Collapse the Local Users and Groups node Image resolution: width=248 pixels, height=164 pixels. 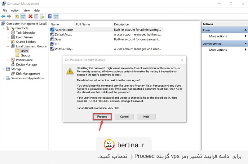click(x=8, y=46)
